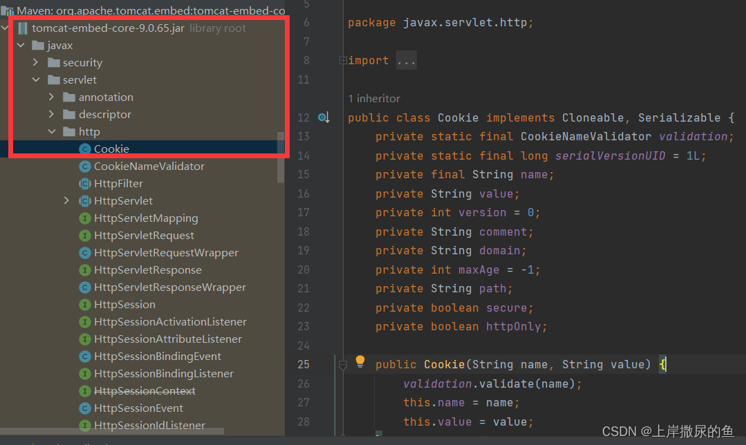746x445 pixels.
Task: Expand the security folder chevron
Action: click(x=35, y=62)
